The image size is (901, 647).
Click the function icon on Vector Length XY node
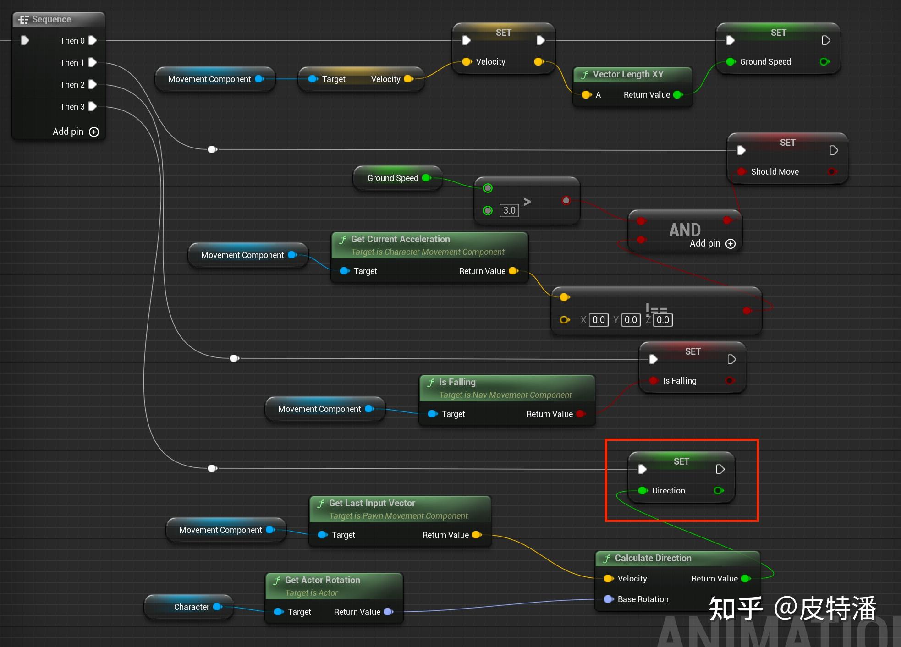pyautogui.click(x=585, y=74)
